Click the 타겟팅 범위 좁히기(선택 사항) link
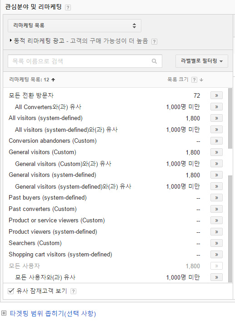 (53, 313)
